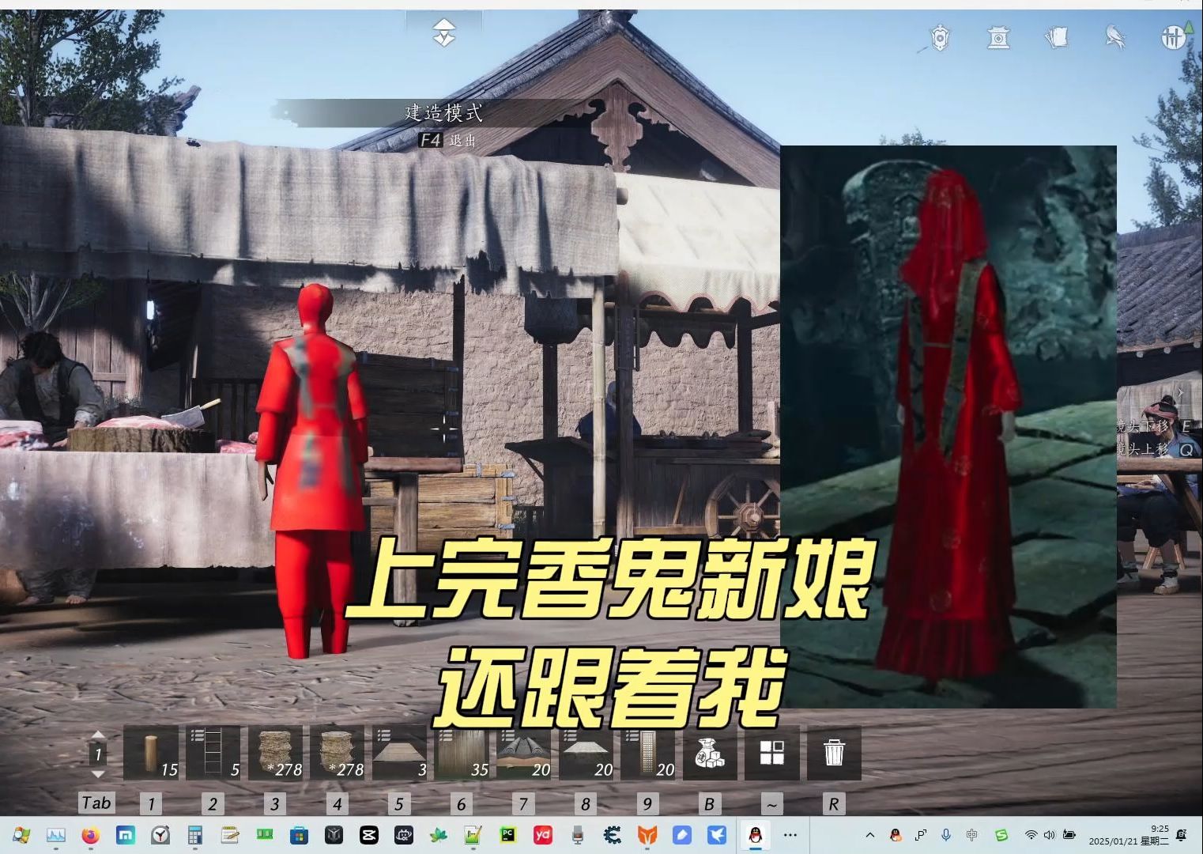Select the flat platform item in slot 8

pos(586,753)
